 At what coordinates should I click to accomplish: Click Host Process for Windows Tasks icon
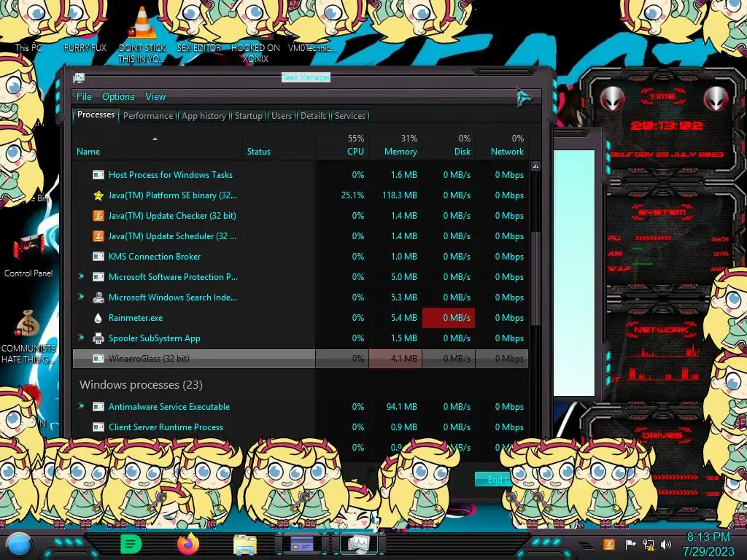98,175
